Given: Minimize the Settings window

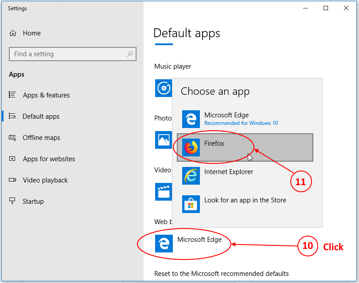Looking at the screenshot, I should [x=305, y=8].
